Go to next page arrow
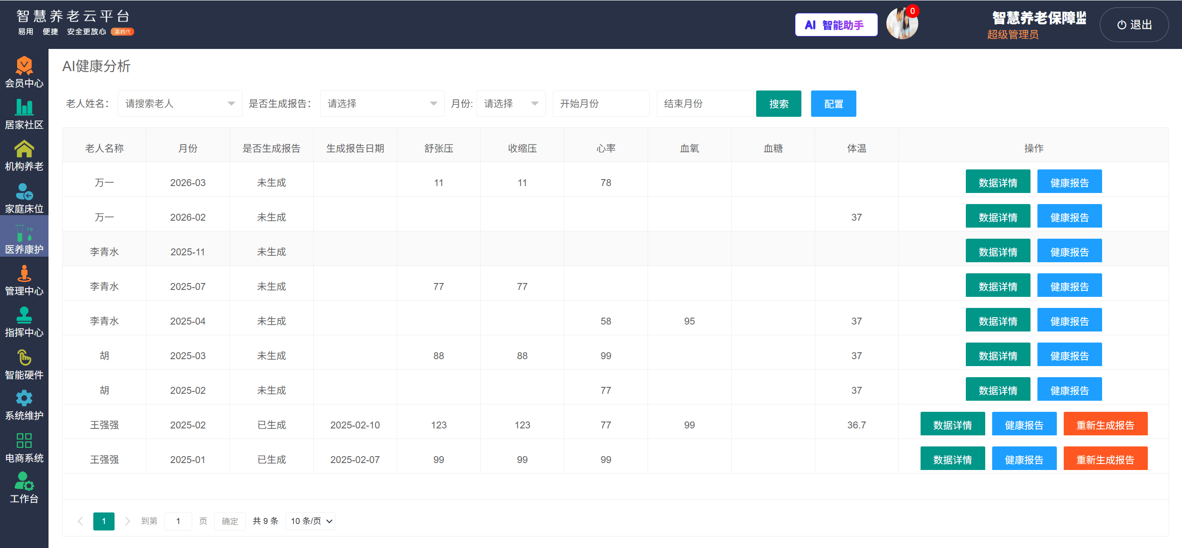This screenshot has width=1182, height=548. [127, 521]
